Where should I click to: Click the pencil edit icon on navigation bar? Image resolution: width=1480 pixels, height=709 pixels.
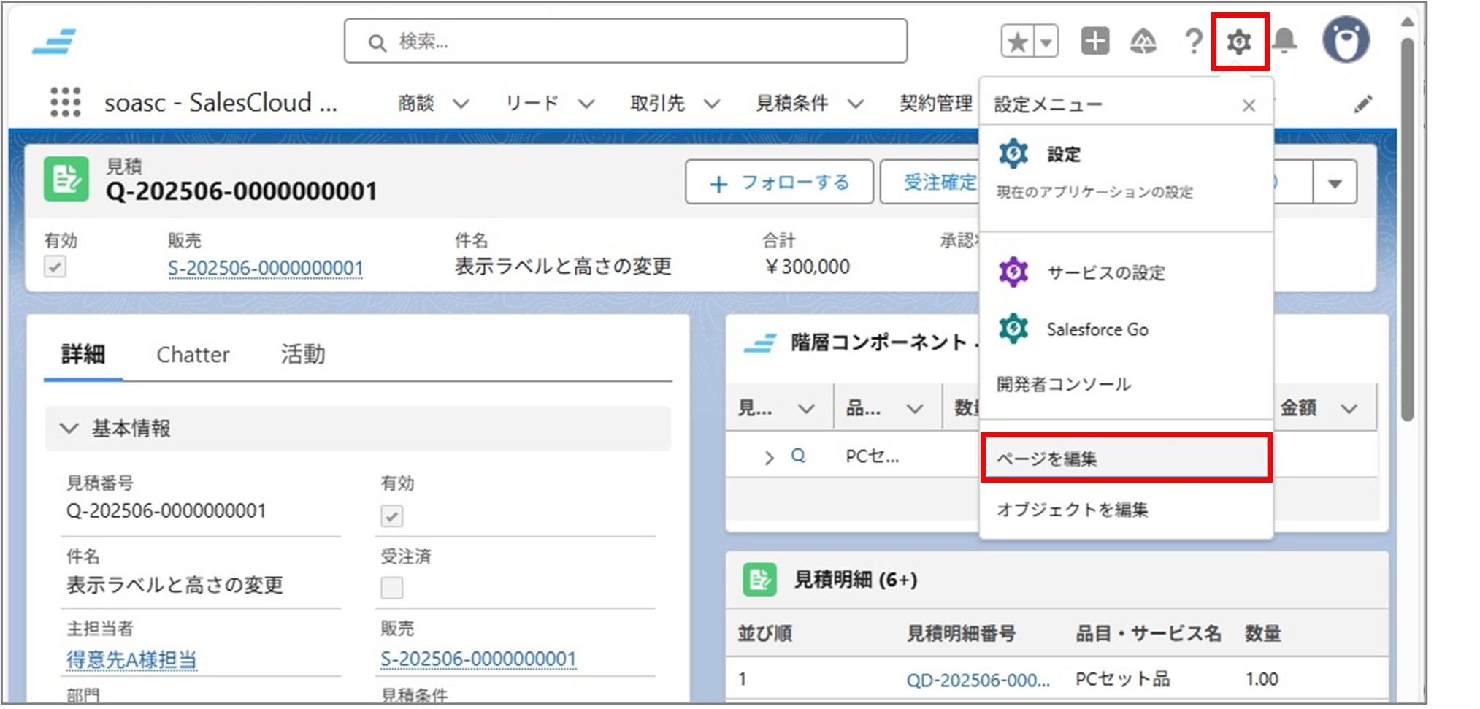[1364, 103]
